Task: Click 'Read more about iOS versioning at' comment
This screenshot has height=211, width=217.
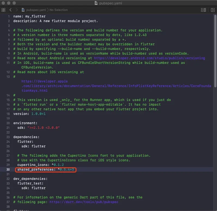Action: point(48,72)
